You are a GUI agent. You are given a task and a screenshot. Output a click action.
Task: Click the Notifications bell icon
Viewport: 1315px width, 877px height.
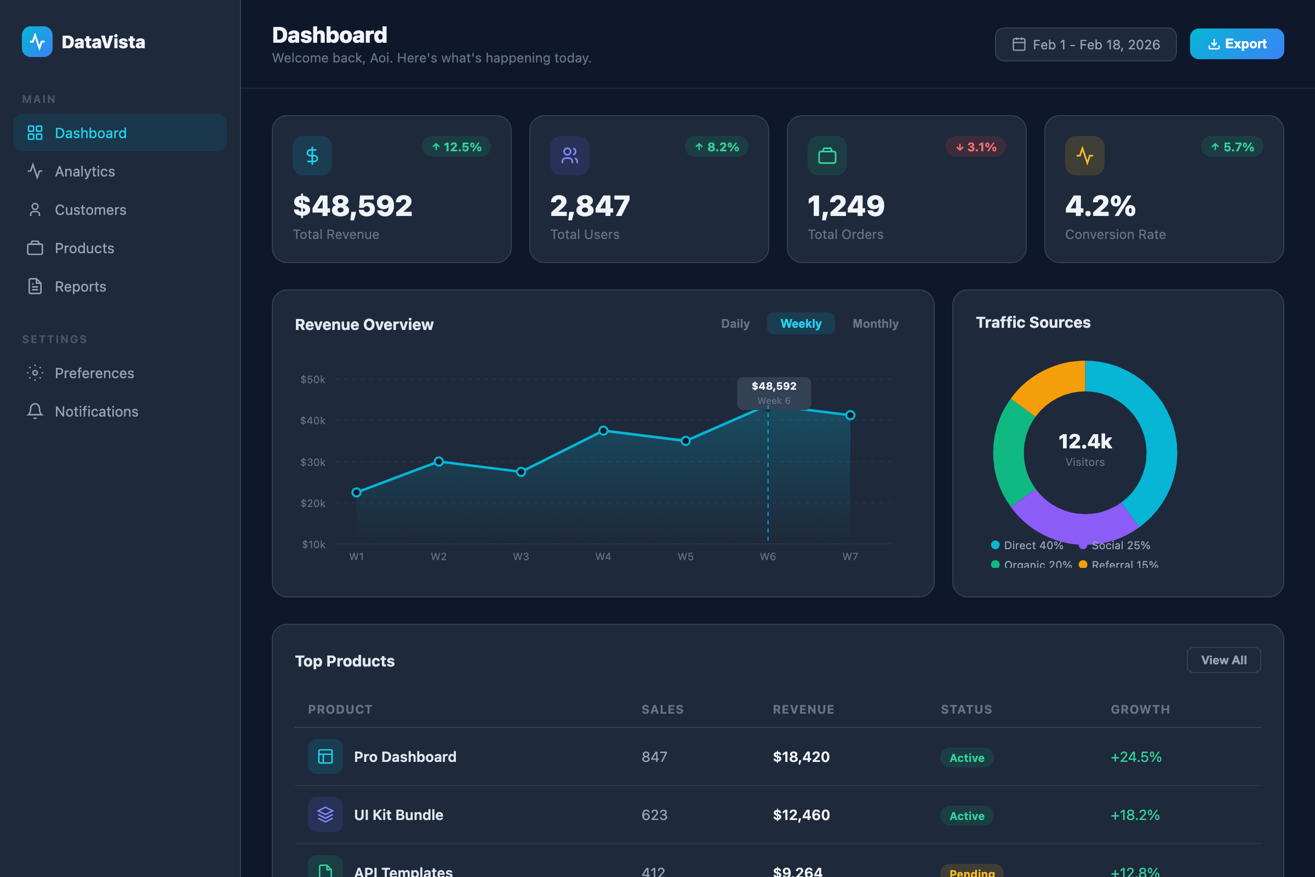[x=35, y=411]
